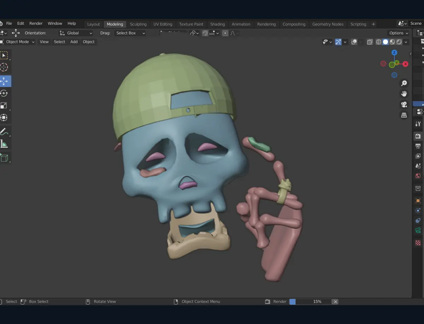
Task: Activate the Scale tool
Action: pyautogui.click(x=4, y=106)
